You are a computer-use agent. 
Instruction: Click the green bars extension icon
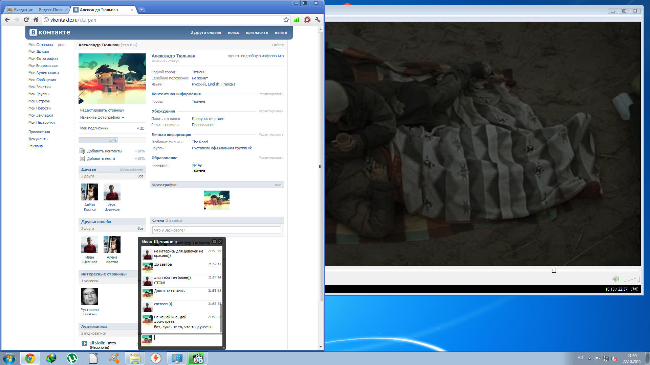(x=297, y=20)
